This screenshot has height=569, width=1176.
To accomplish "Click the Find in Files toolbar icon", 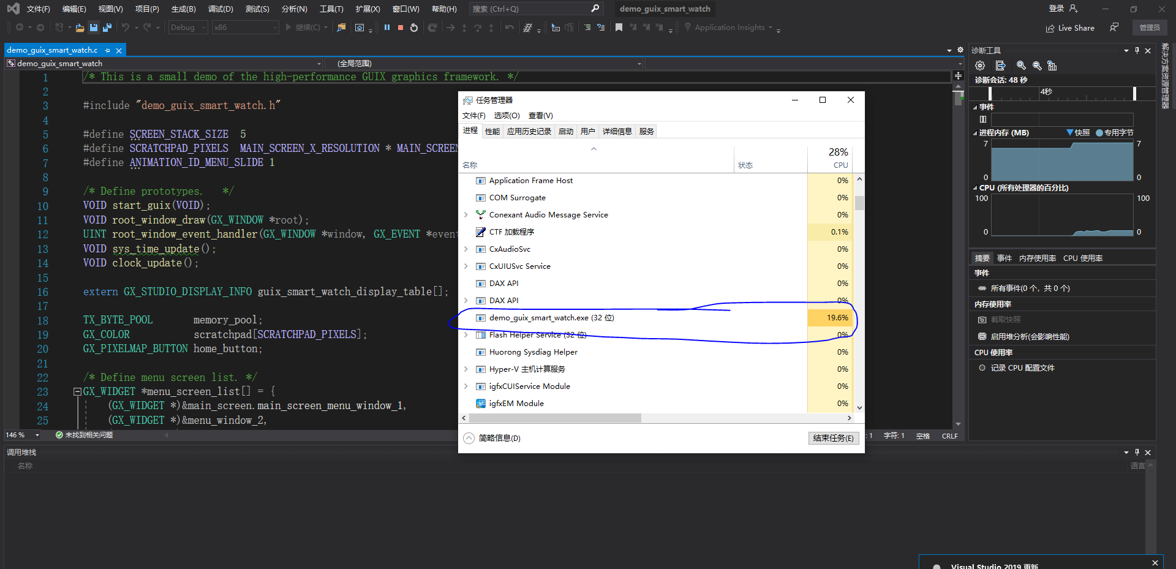I will tap(342, 28).
